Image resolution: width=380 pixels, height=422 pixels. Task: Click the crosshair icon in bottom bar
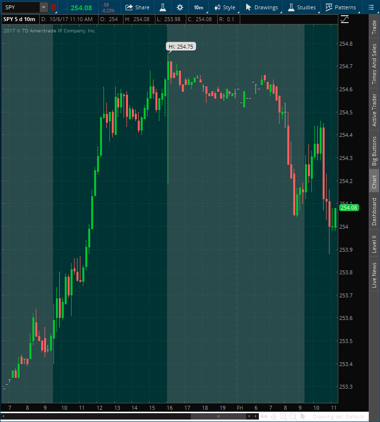coord(274,417)
